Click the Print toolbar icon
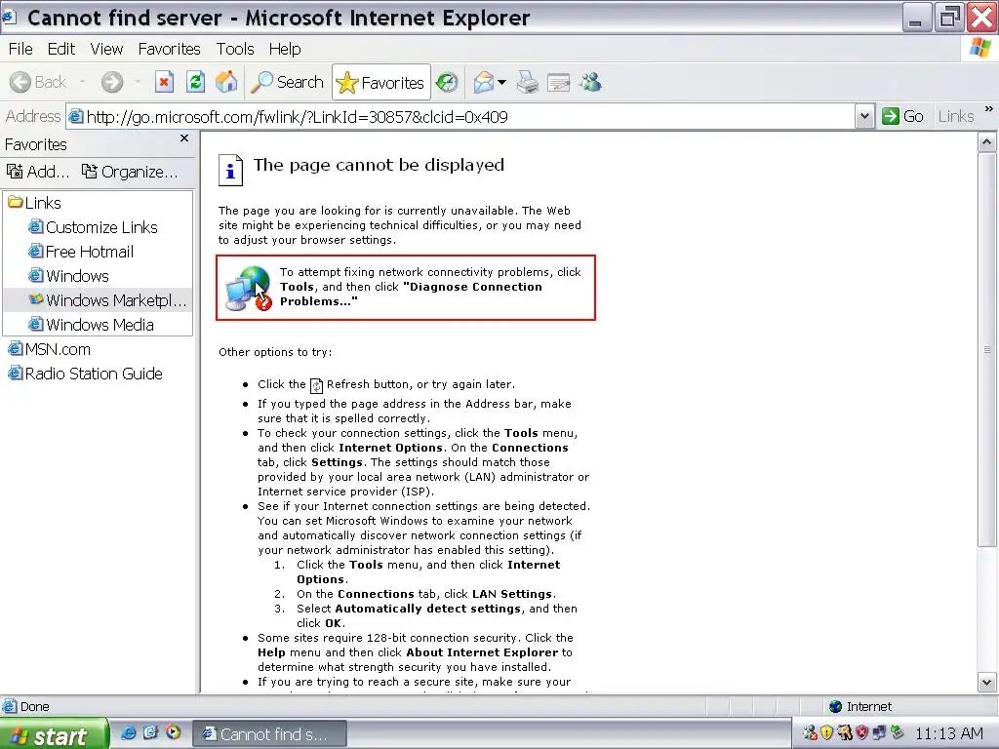Screen dimensions: 999x749 (x=528, y=82)
